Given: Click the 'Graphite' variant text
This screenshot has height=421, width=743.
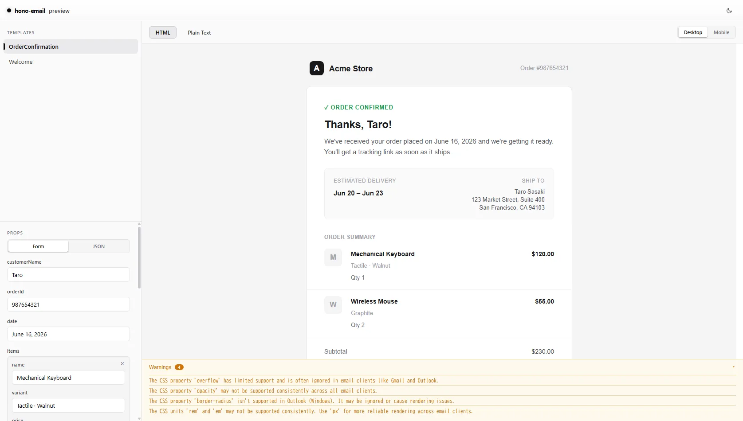Looking at the screenshot, I should (362, 313).
